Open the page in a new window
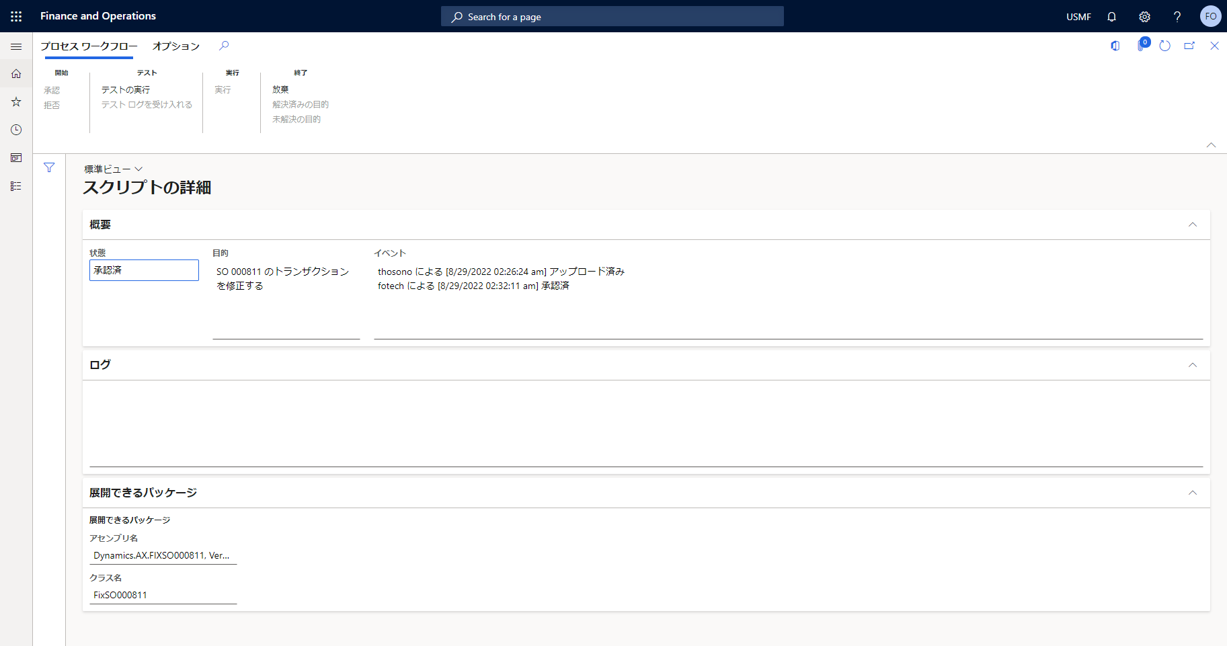Screen dimensions: 1227x646 [x=1189, y=46]
